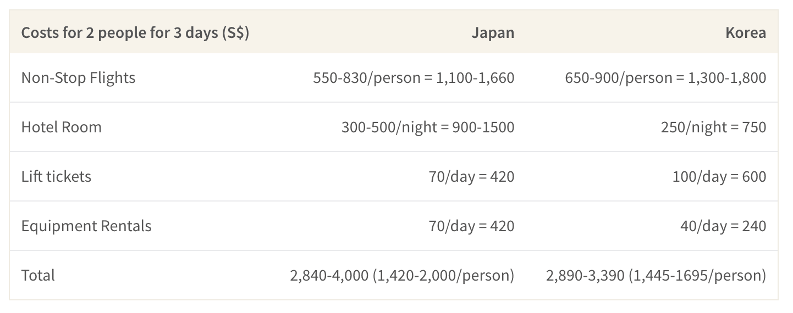Viewport: 793px width, 313px height.
Task: Click the '(1,445-1695/person)' text in Korea total
Action: [697, 275]
